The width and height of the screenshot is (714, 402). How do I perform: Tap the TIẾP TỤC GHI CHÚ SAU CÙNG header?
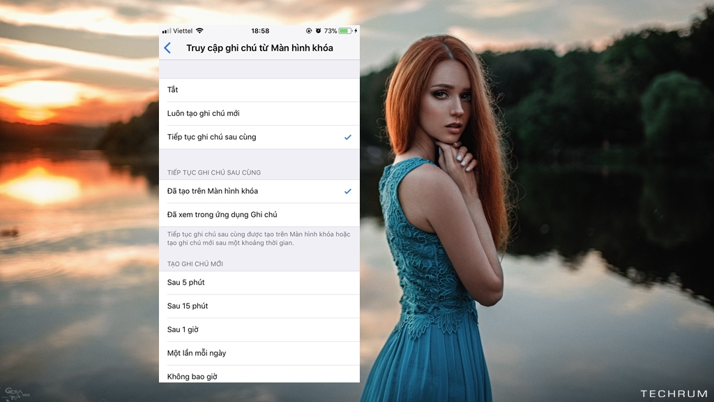[x=214, y=173]
